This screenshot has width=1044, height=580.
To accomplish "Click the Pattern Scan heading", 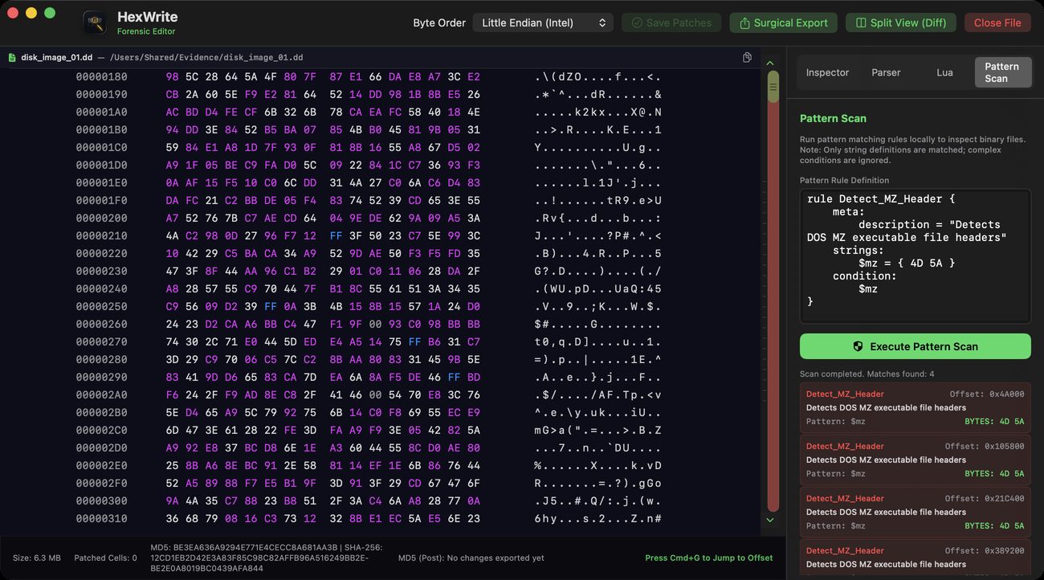I will pyautogui.click(x=833, y=118).
